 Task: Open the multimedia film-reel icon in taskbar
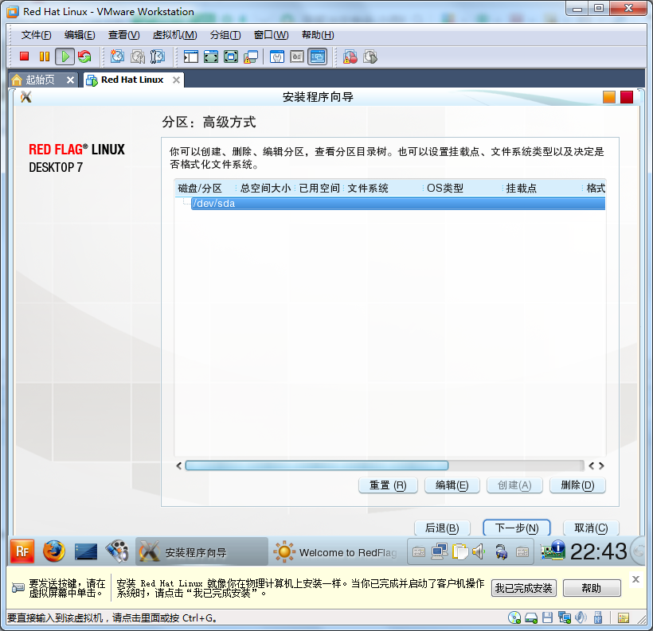pyautogui.click(x=117, y=551)
